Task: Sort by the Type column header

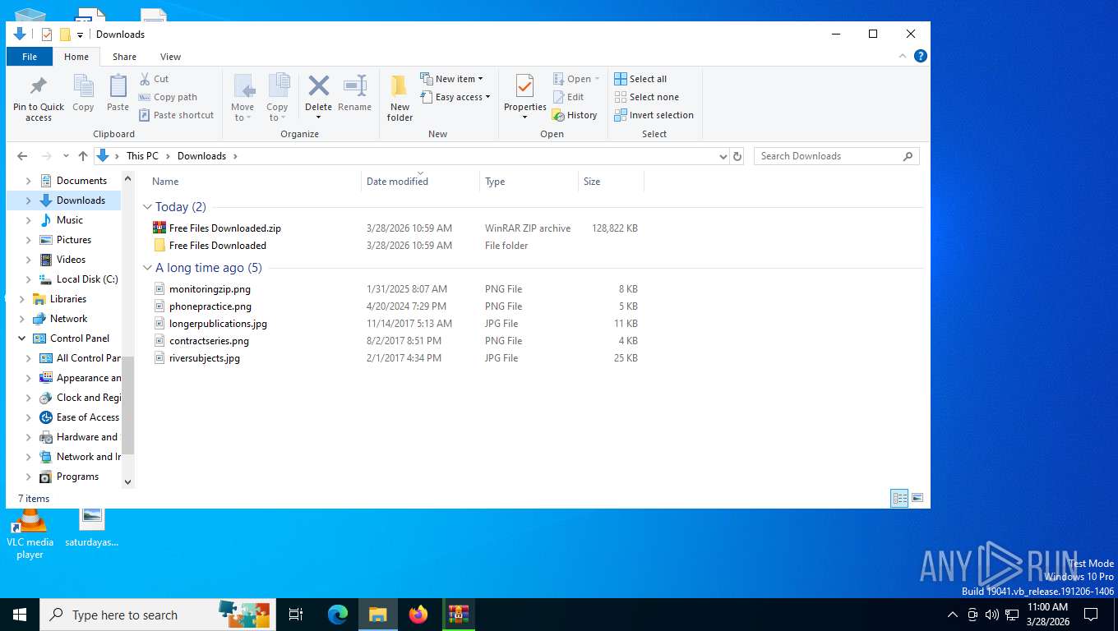Action: point(529,182)
